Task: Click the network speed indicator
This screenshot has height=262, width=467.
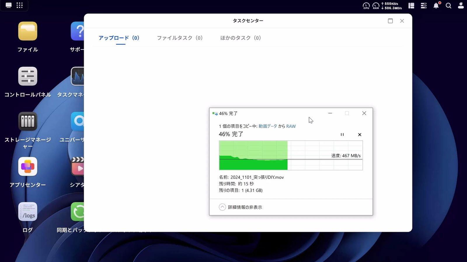Action: [391, 6]
